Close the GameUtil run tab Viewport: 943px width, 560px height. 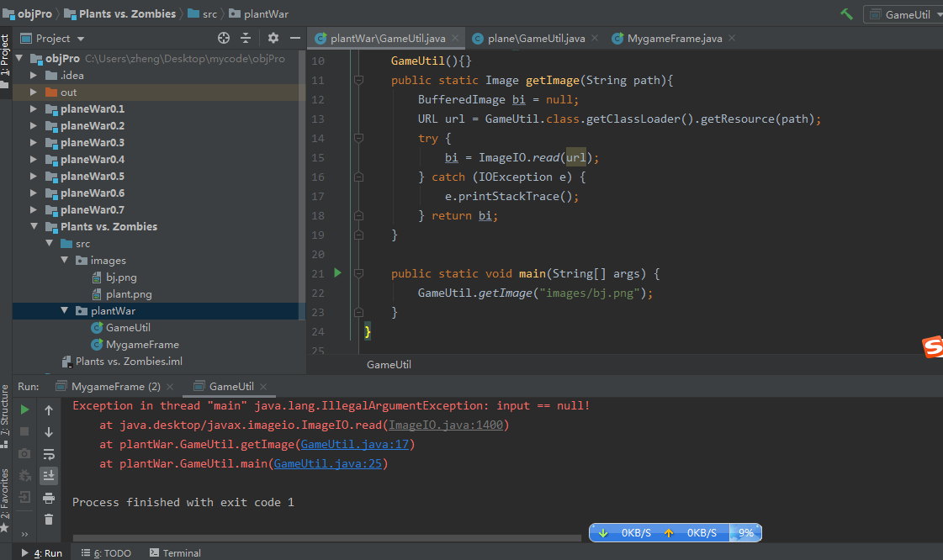tap(263, 386)
